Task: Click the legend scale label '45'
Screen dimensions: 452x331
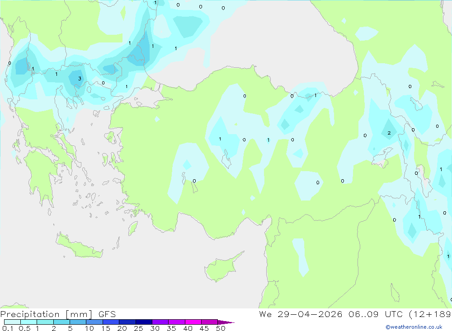Action: [x=204, y=328]
